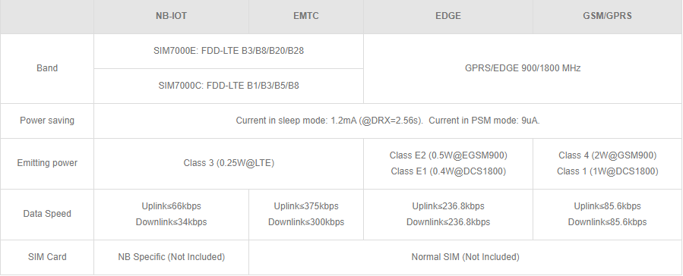Screen dimensions: 683x276
Task: Select the Normal SIM (Not Included) cell
Action: point(465,257)
